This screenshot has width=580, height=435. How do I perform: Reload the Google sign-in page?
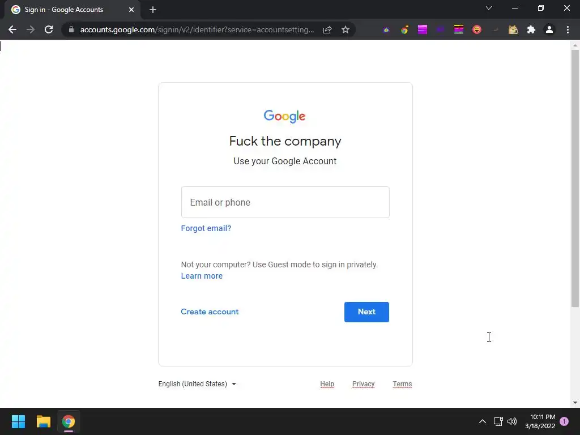[49, 29]
